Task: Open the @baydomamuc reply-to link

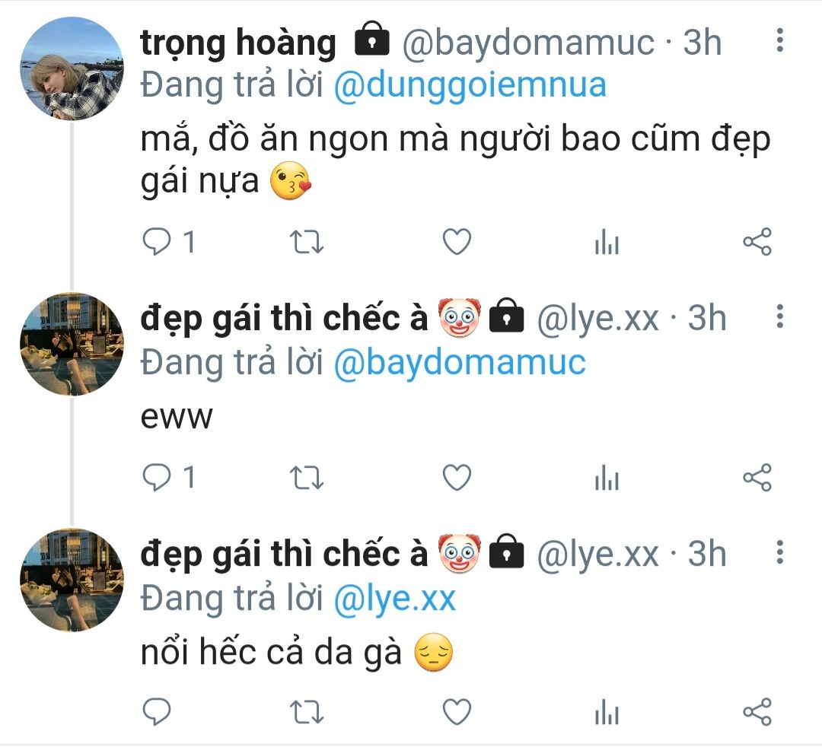Action: click(460, 362)
